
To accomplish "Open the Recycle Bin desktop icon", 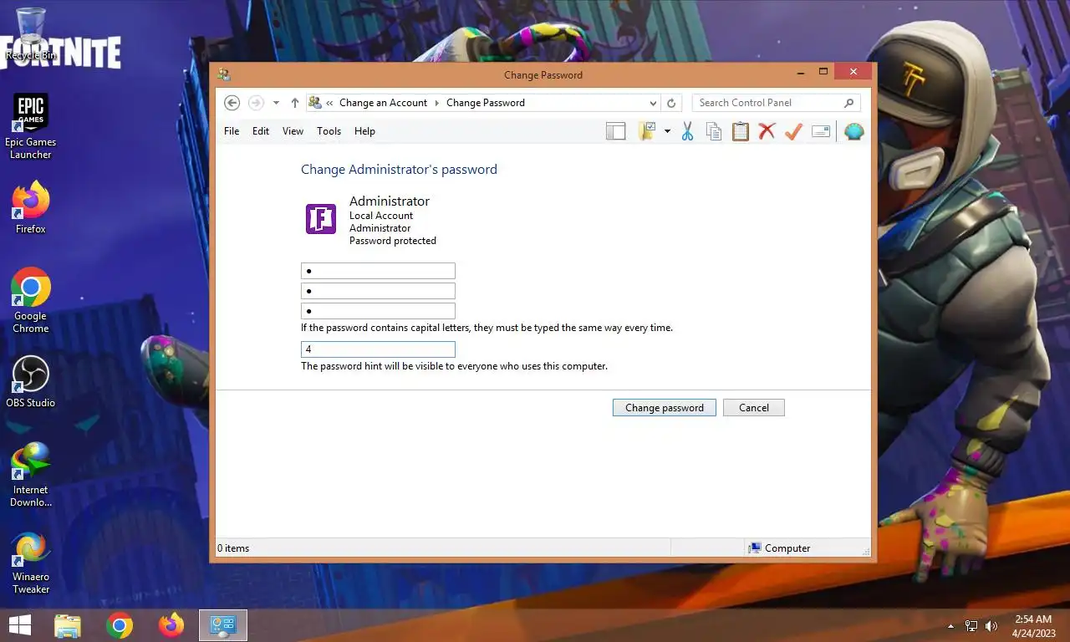I will [31, 33].
